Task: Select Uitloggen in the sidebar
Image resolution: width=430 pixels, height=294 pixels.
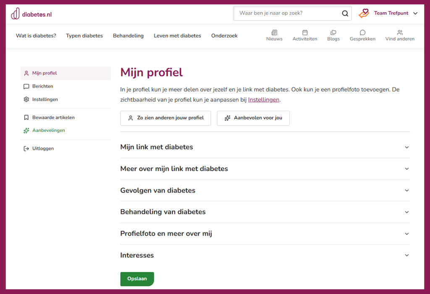Action: click(x=43, y=148)
